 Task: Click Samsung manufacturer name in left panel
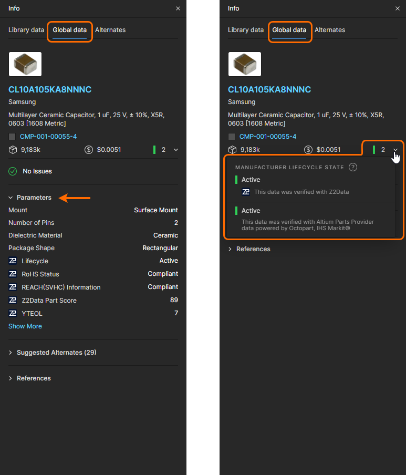point(22,102)
